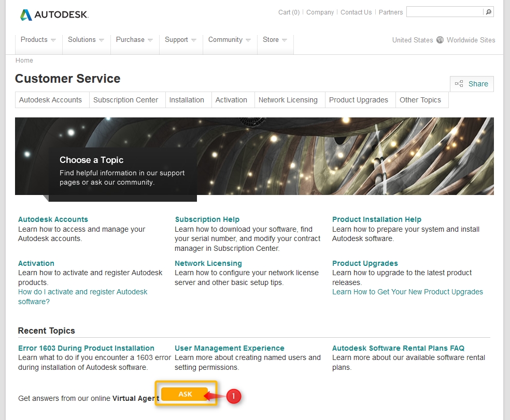The image size is (510, 420).
Task: Expand the Products dropdown menu
Action: [38, 40]
